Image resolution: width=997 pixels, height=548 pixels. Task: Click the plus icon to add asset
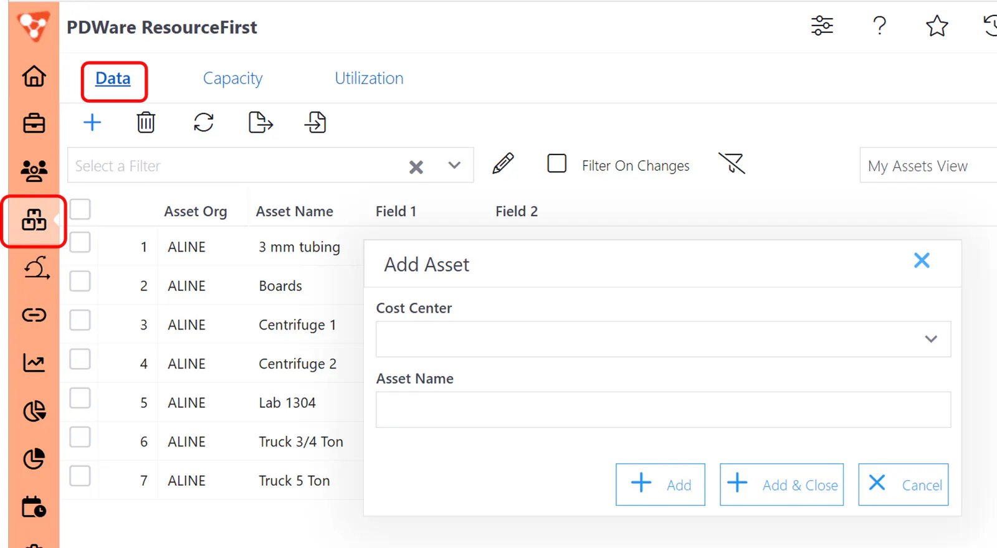(92, 122)
